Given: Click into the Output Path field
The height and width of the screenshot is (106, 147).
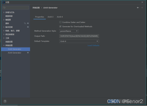Looking at the screenshot, I should click(79, 36).
